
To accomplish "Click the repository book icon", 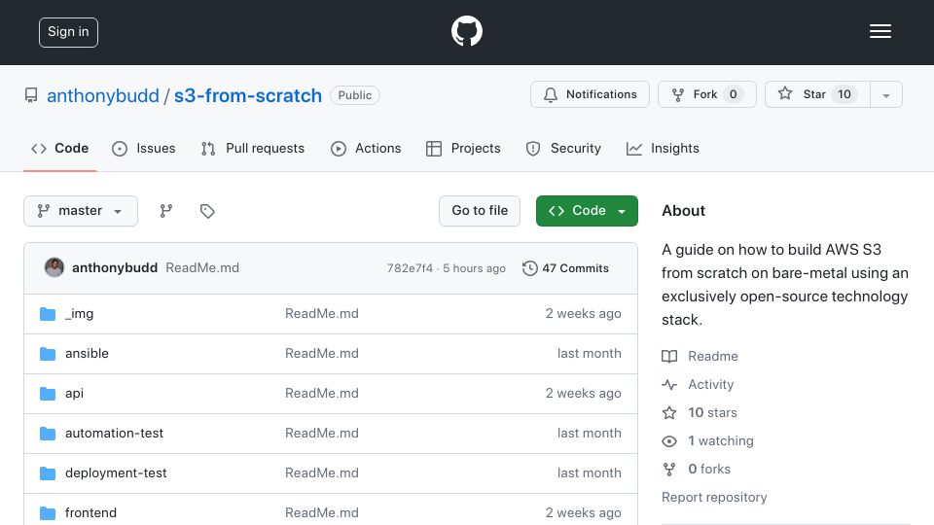I will point(31,95).
